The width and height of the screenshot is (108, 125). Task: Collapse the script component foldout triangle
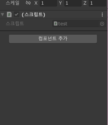tap(3, 14)
